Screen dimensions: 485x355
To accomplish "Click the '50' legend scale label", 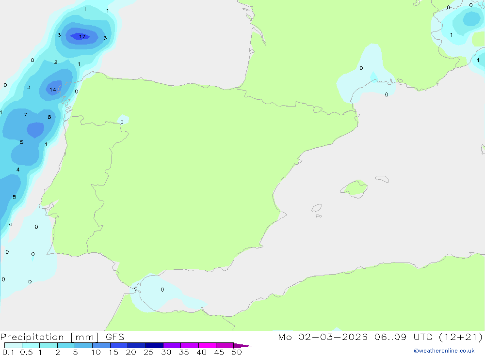I will pyautogui.click(x=237, y=352).
